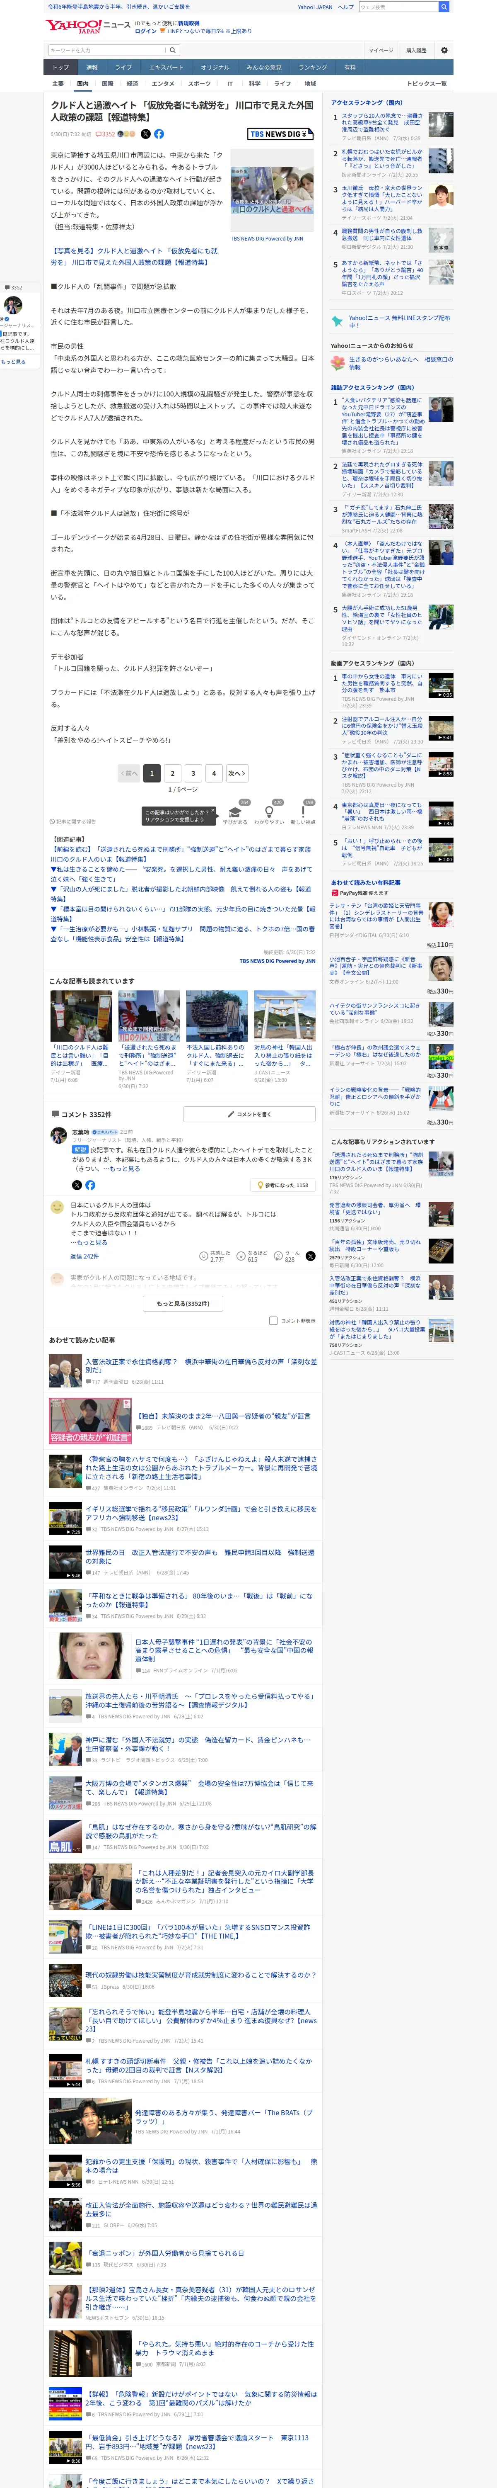The height and width of the screenshot is (2488, 497).
Task: Click the 参考になった 1158 button
Action: 283,1185
